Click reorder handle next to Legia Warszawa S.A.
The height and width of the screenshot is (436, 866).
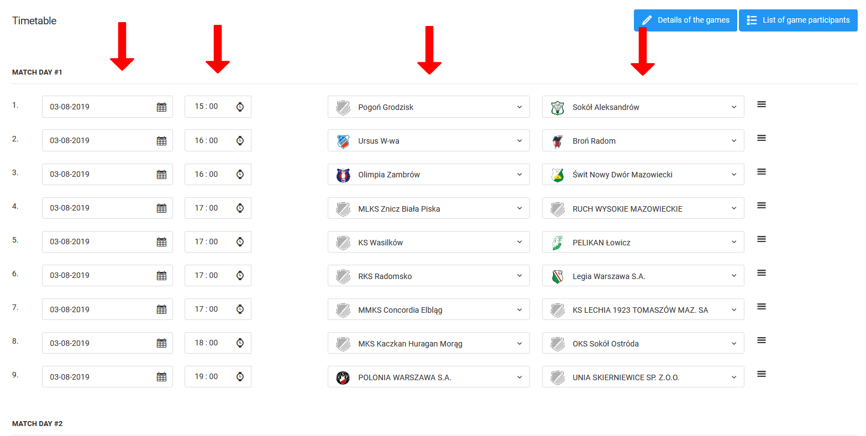pyautogui.click(x=761, y=273)
